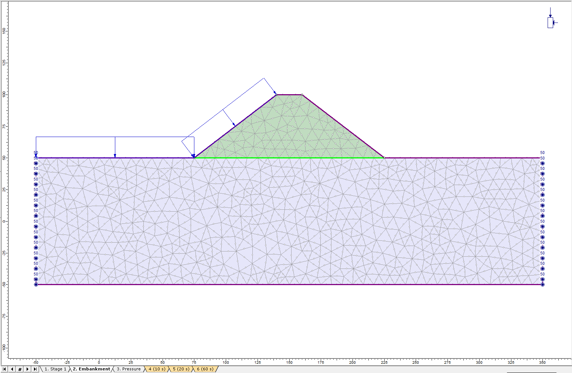This screenshot has height=373, width=572.
Task: Select the 2. Embankment stage tab
Action: click(91, 369)
